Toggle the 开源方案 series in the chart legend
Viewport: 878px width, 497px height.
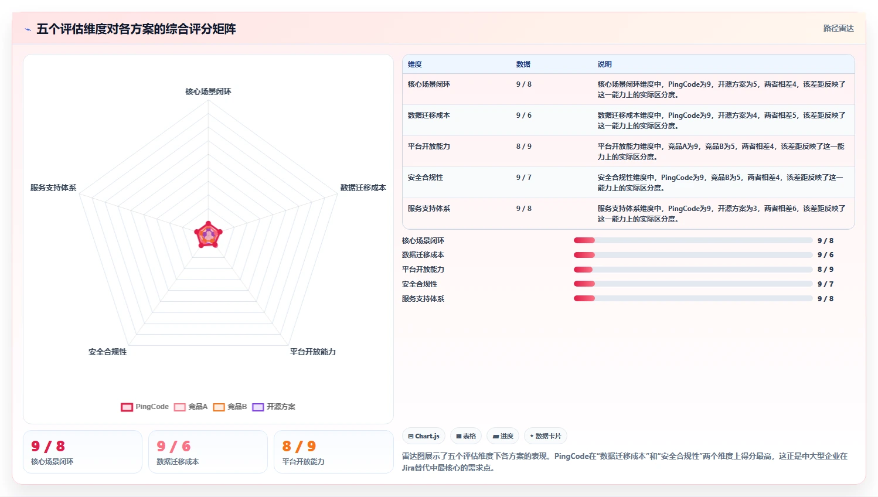point(274,407)
